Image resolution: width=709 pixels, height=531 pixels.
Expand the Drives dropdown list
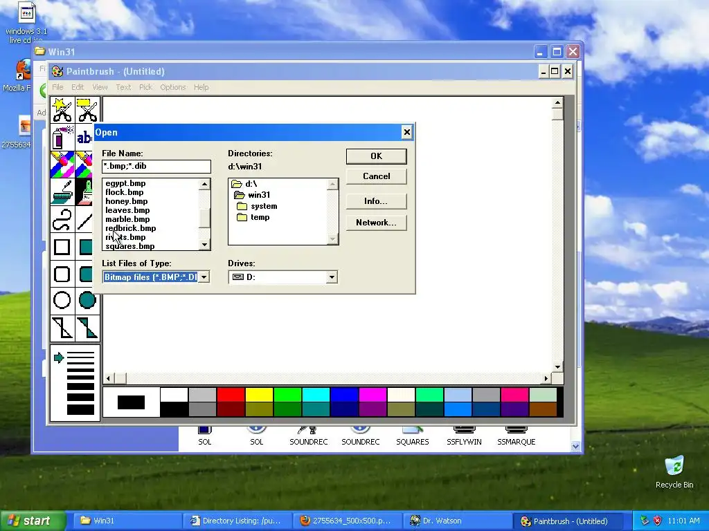pyautogui.click(x=332, y=277)
